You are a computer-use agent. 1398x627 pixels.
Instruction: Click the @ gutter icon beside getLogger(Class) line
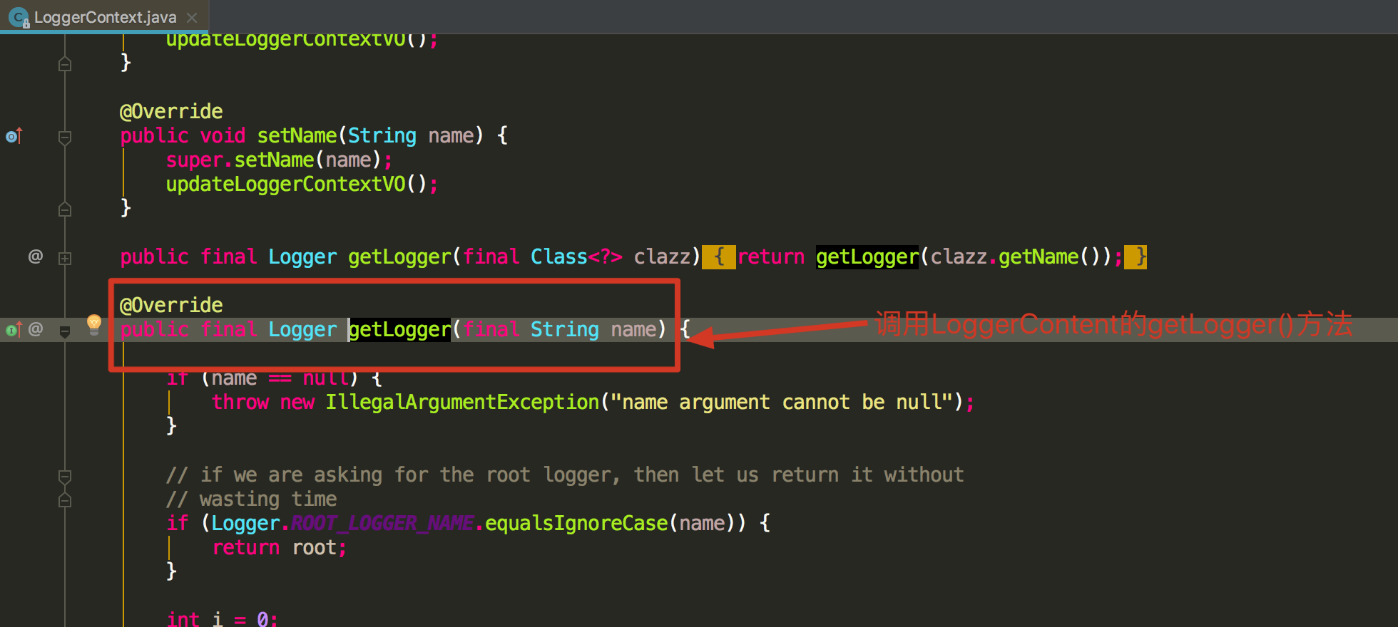pos(35,256)
